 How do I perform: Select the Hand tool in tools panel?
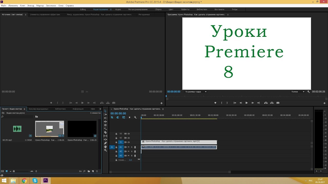(105, 147)
